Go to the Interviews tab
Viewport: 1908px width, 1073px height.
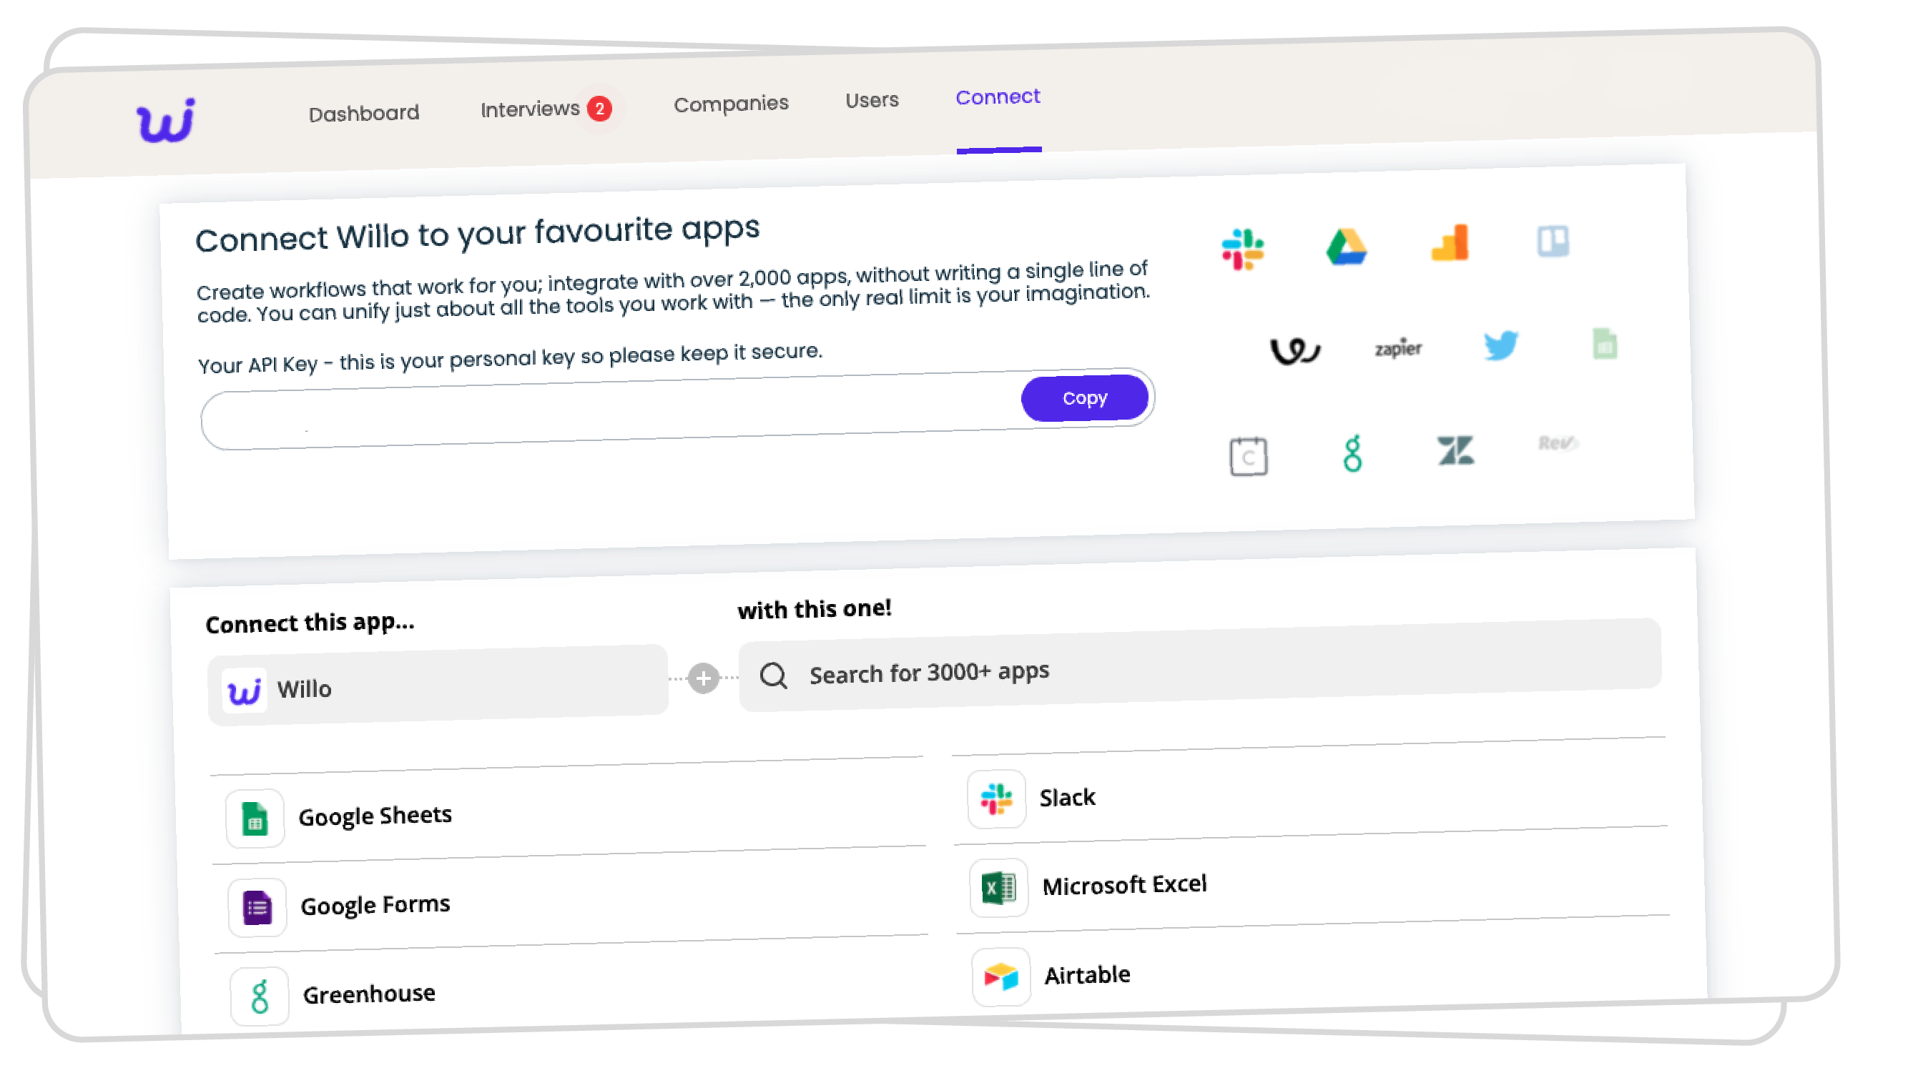[531, 109]
